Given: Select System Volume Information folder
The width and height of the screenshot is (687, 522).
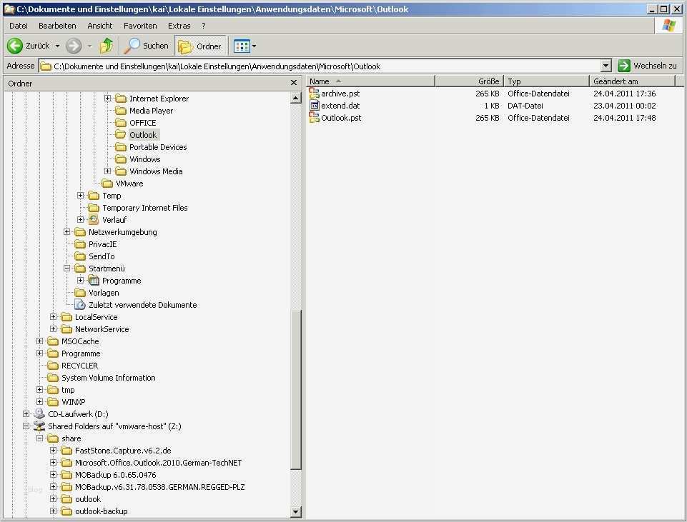Looking at the screenshot, I should 108,378.
